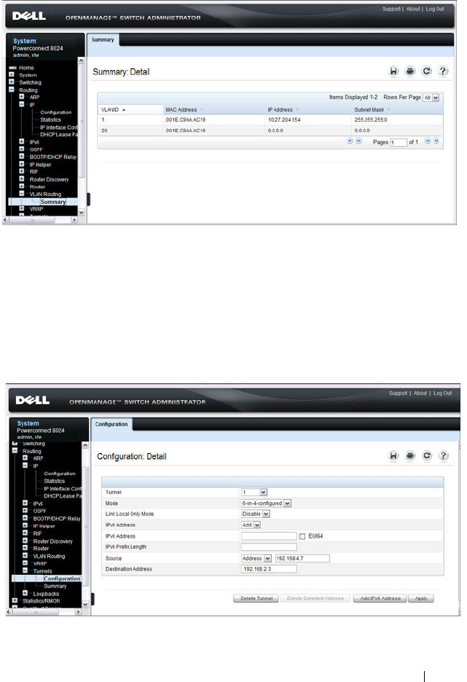
Task: Click Log Out in the bottom window
Action: [x=443, y=393]
